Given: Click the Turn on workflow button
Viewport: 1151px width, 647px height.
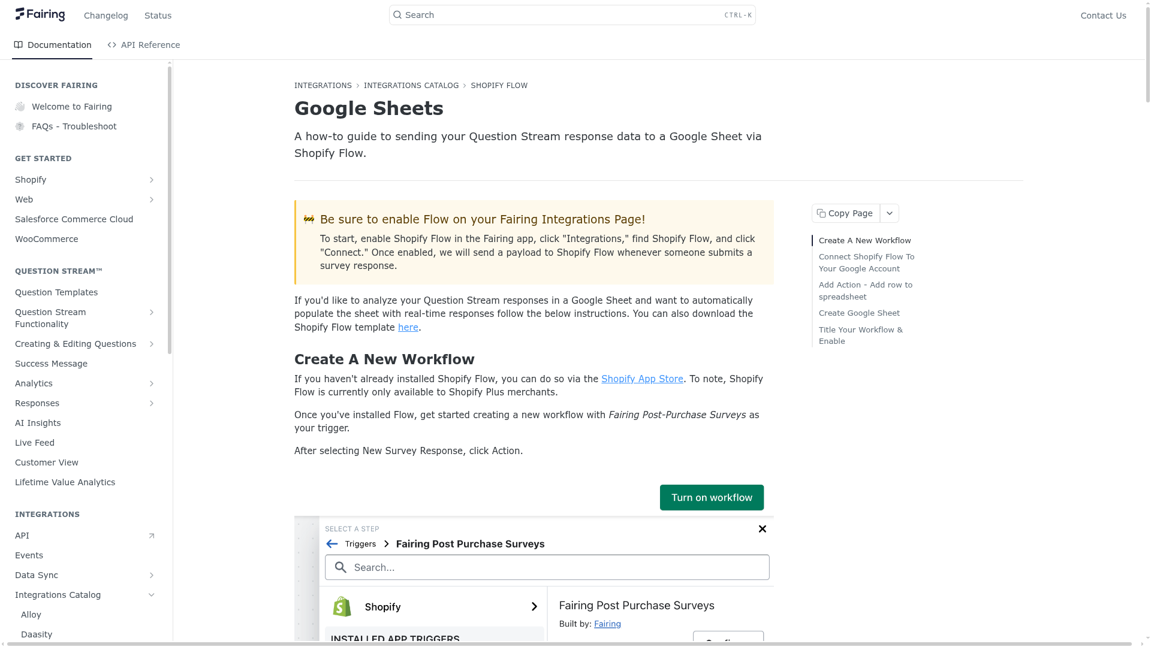Looking at the screenshot, I should pyautogui.click(x=712, y=497).
